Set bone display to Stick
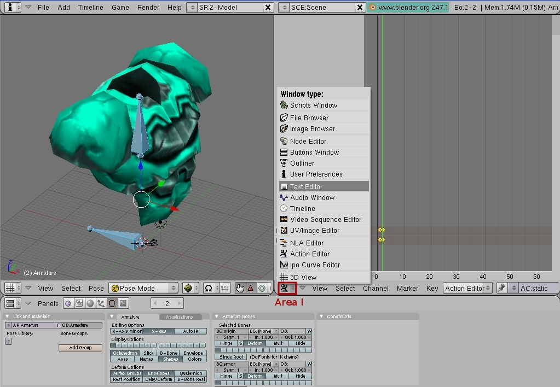Screen dimensions: 560x387 click(148, 353)
